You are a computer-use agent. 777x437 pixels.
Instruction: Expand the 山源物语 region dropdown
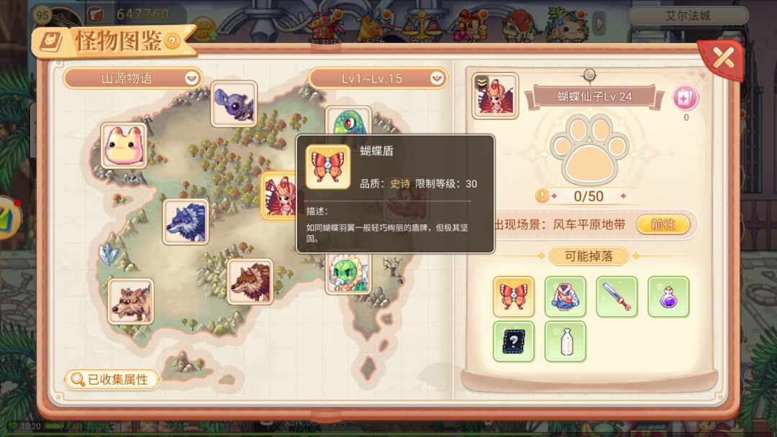133,78
